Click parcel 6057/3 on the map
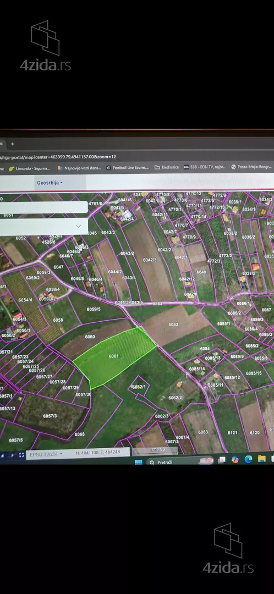This screenshot has width=274, height=594. (x=50, y=416)
